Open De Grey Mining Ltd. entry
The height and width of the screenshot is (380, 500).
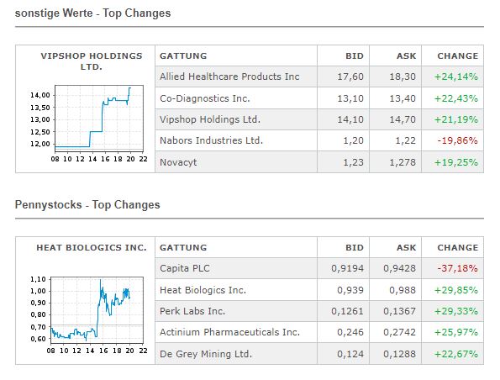pos(206,354)
